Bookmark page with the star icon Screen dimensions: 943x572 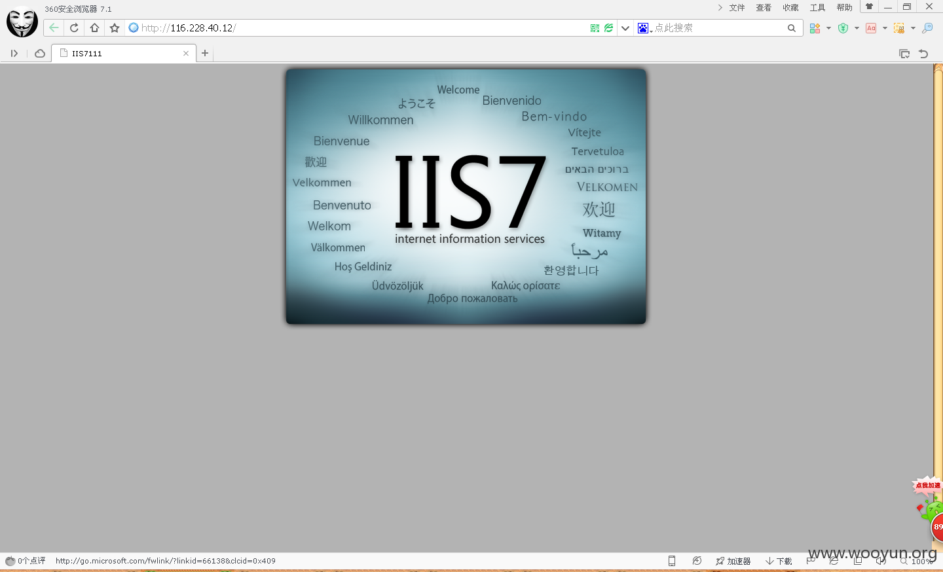(x=115, y=27)
